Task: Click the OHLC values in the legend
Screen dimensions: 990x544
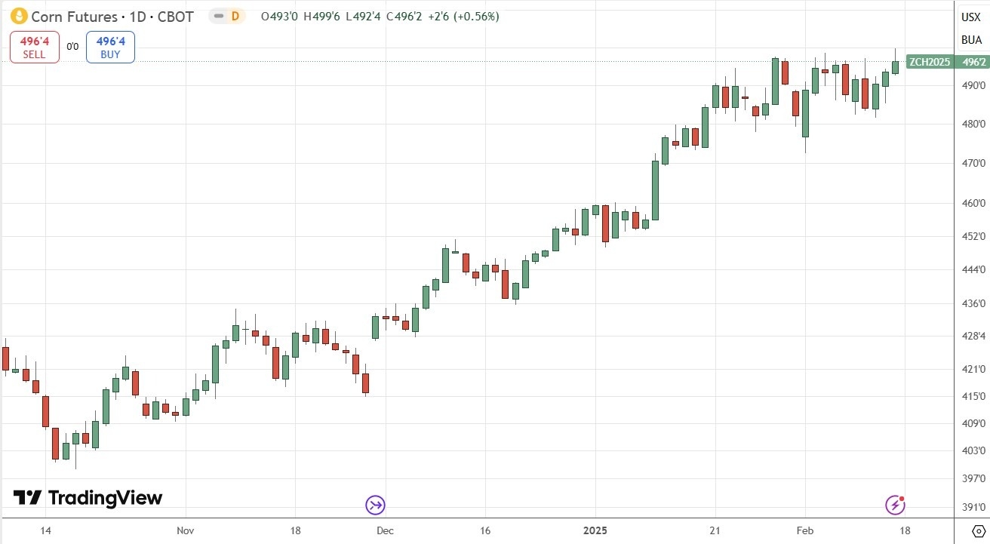Action: click(x=379, y=16)
